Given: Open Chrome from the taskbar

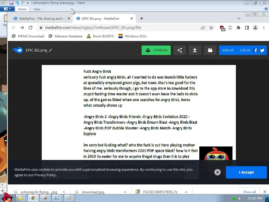Looking at the screenshot, I should coord(33,198).
